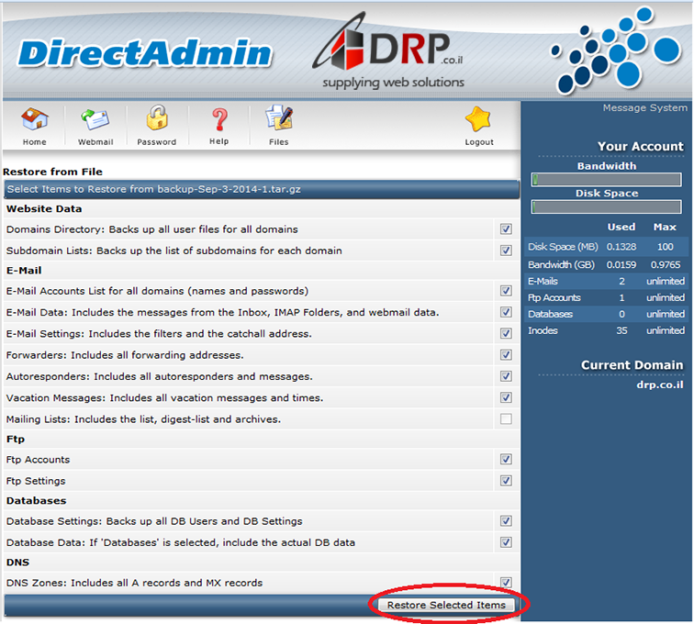The image size is (694, 624).
Task: Click the Home house icon
Action: pyautogui.click(x=35, y=121)
